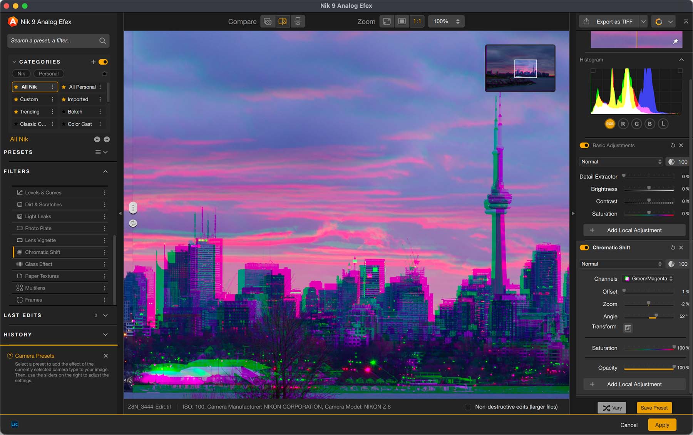
Task: Show the green channel histogram
Action: [636, 124]
